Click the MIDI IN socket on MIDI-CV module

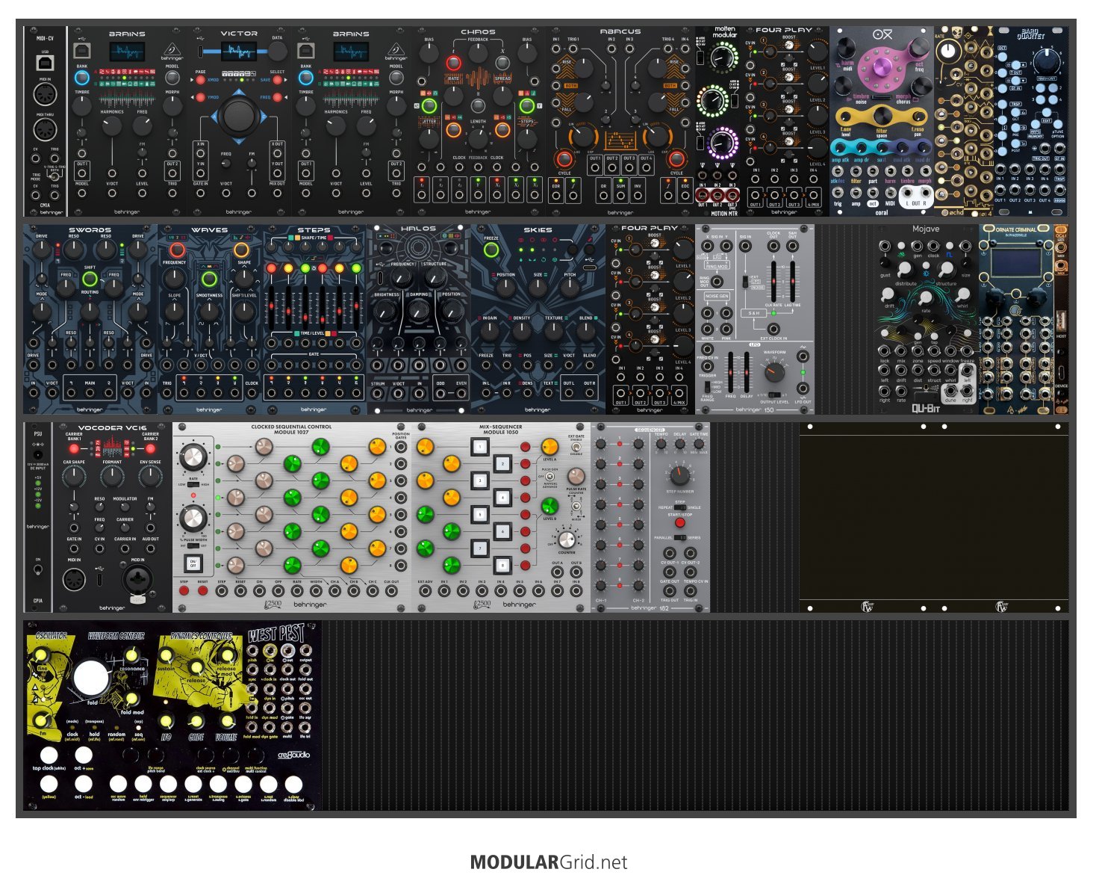(45, 95)
